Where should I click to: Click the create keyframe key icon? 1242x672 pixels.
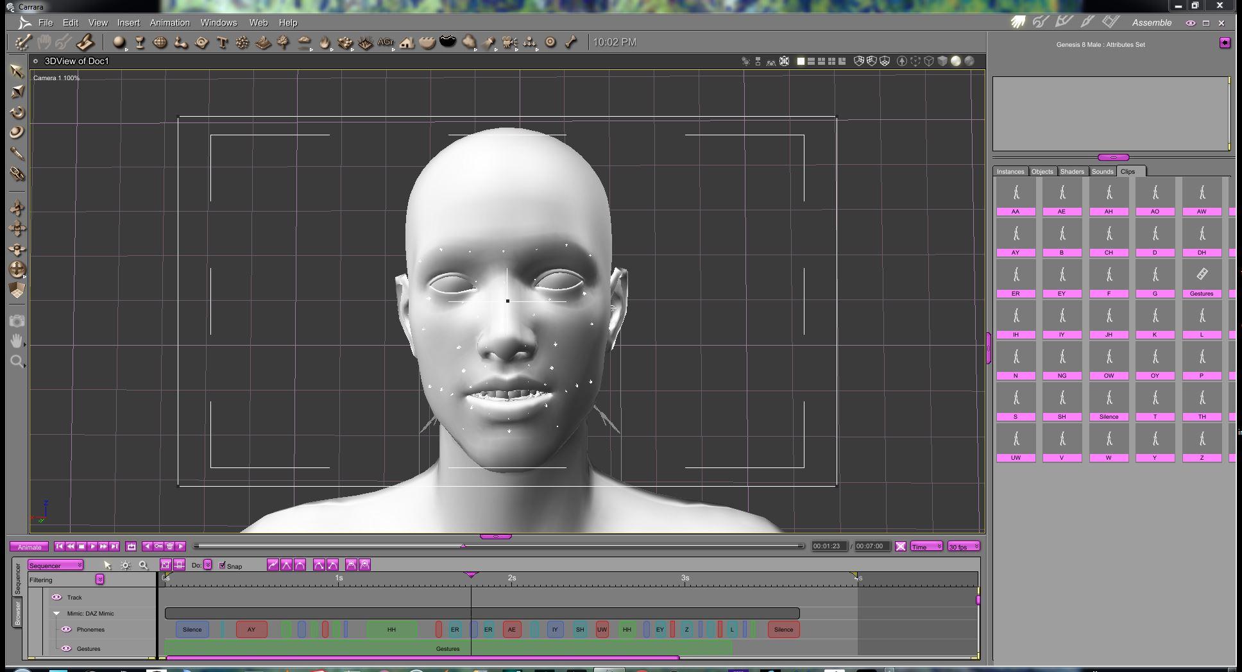[158, 546]
